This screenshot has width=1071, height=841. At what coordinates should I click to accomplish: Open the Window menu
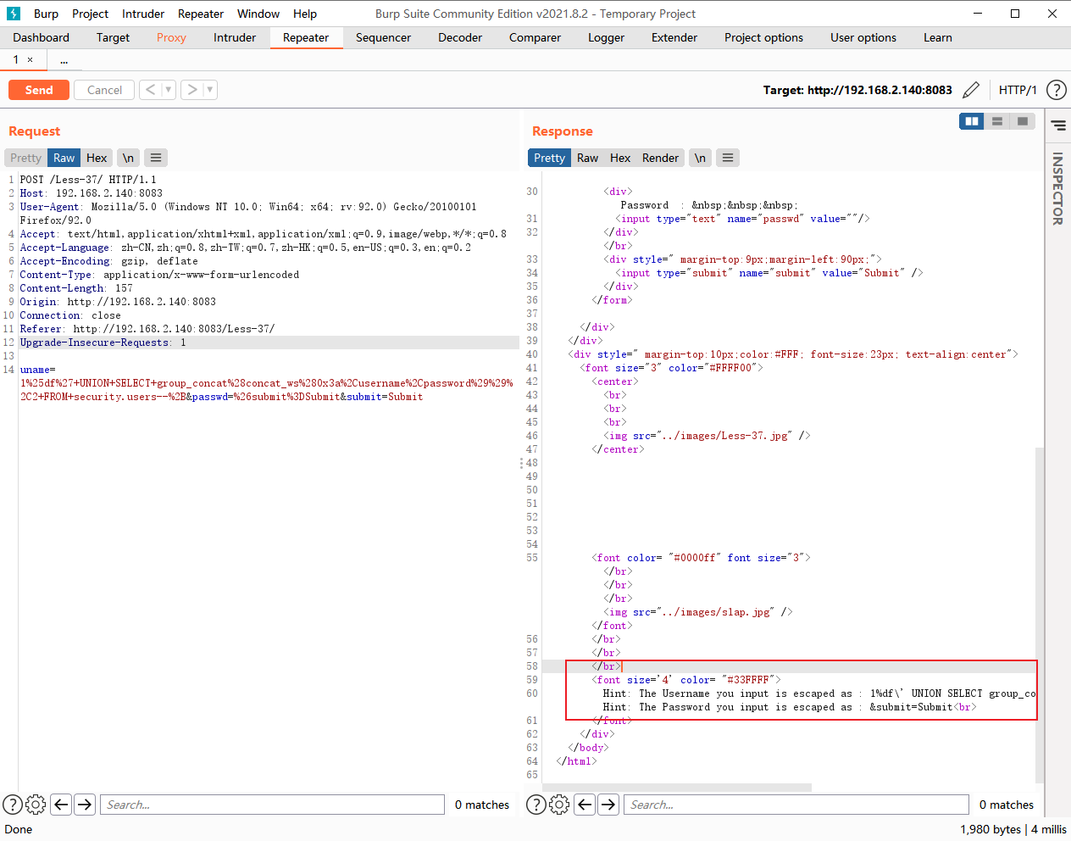point(258,14)
